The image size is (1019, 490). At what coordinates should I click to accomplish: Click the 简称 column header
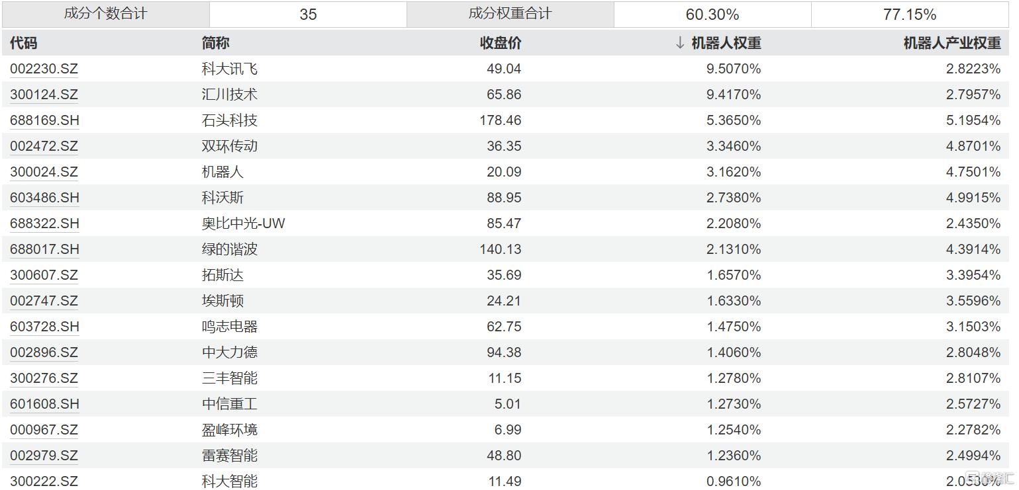pos(216,43)
